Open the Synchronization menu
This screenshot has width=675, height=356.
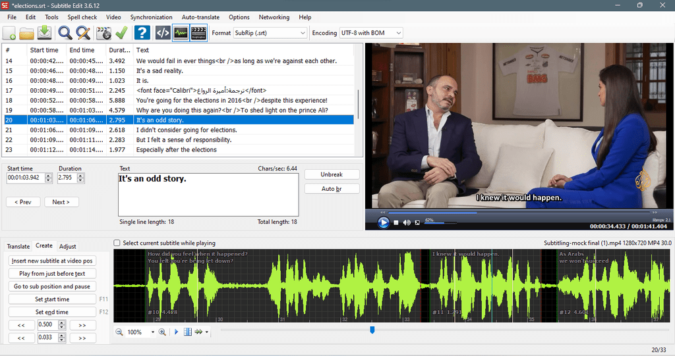151,17
